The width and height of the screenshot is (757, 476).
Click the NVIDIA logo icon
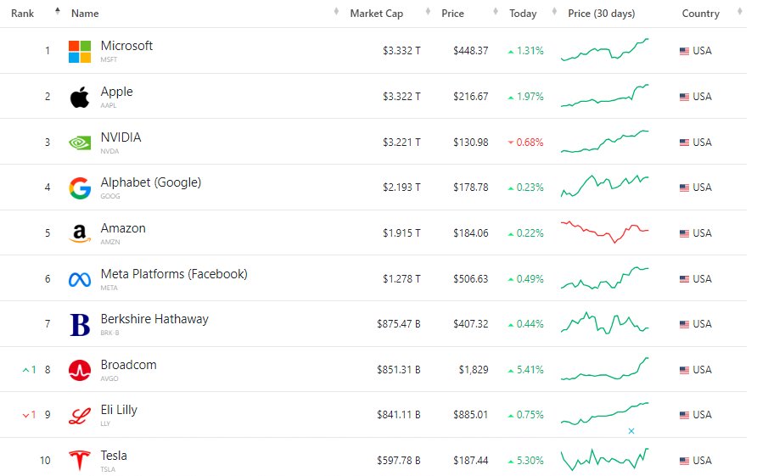tap(80, 143)
